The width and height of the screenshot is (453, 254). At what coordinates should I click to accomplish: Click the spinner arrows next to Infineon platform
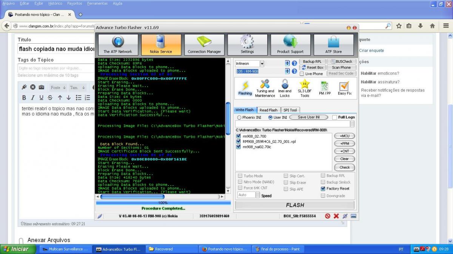point(287,64)
